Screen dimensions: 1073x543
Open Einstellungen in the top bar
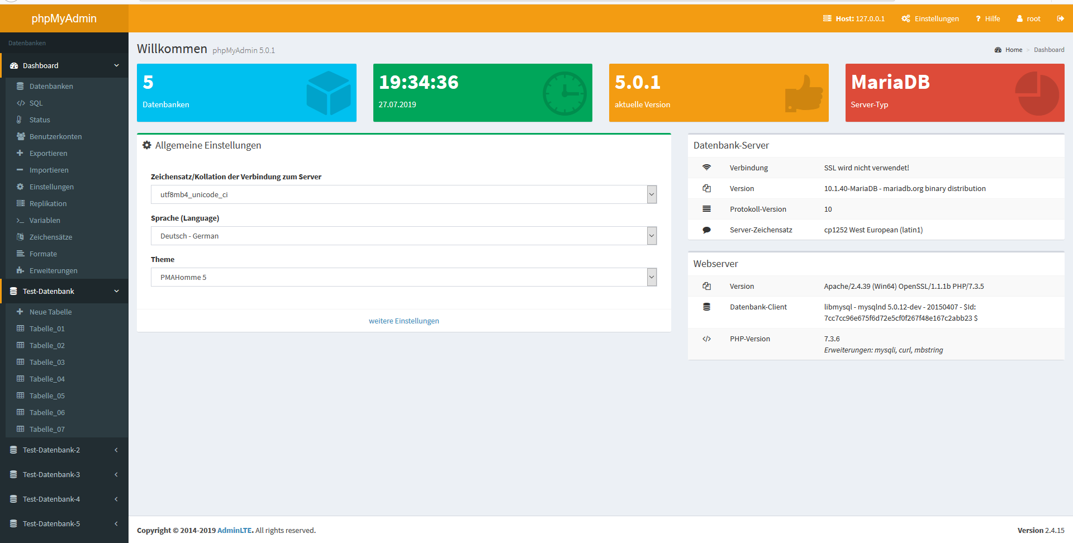(x=930, y=18)
